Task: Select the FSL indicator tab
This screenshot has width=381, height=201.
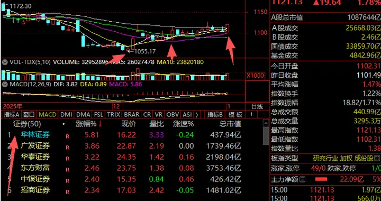Action: coord(98,114)
